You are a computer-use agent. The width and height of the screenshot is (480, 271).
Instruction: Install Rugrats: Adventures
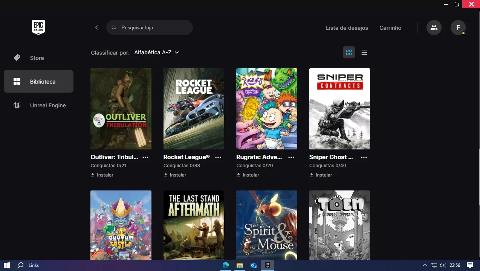tap(248, 175)
